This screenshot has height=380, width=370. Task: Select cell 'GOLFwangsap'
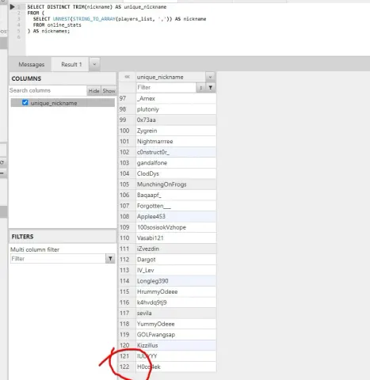point(176,335)
